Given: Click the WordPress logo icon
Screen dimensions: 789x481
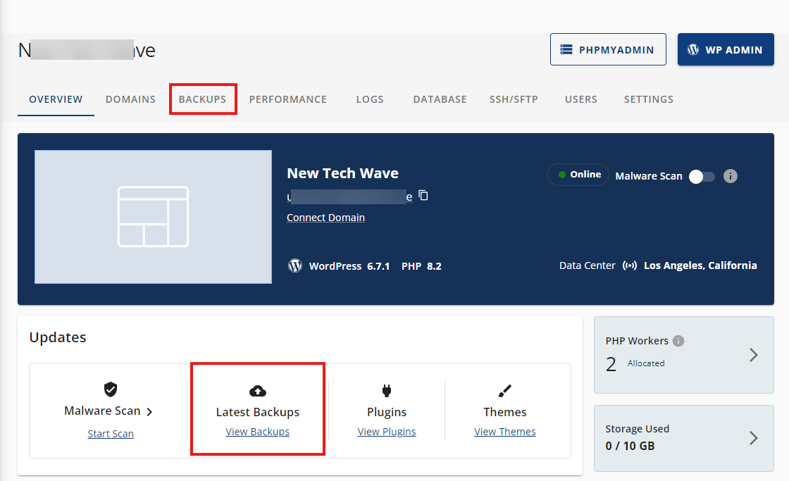Looking at the screenshot, I should tap(295, 266).
